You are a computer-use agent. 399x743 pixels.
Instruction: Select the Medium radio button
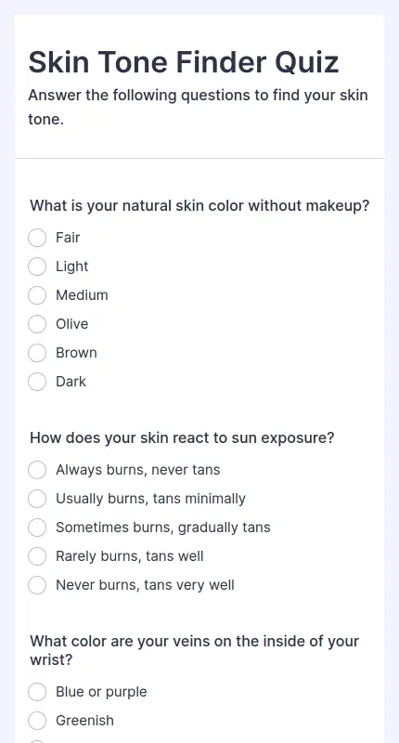click(x=37, y=295)
